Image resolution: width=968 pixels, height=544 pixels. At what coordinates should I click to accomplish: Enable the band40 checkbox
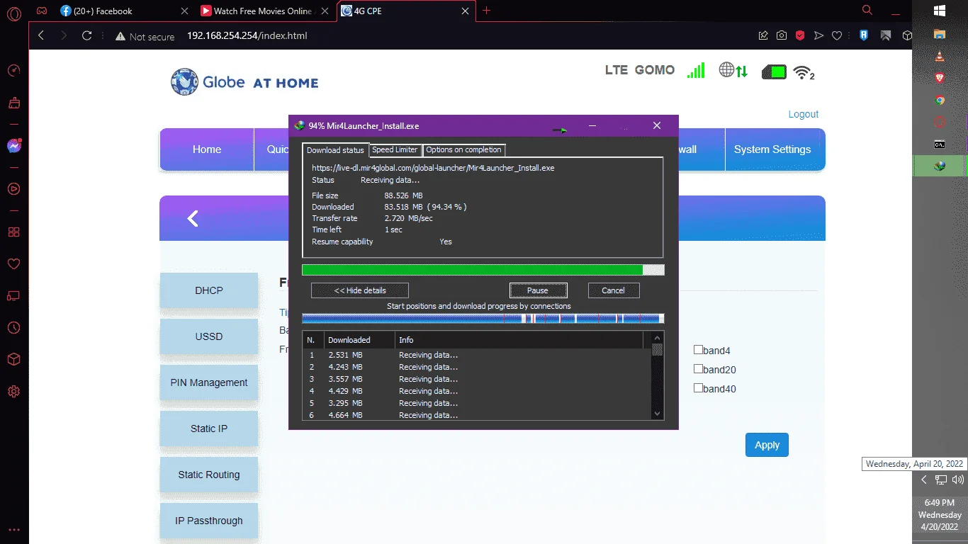pyautogui.click(x=698, y=388)
